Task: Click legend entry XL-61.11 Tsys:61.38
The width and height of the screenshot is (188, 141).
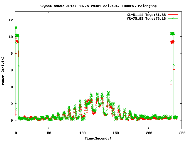Action: pos(146,15)
